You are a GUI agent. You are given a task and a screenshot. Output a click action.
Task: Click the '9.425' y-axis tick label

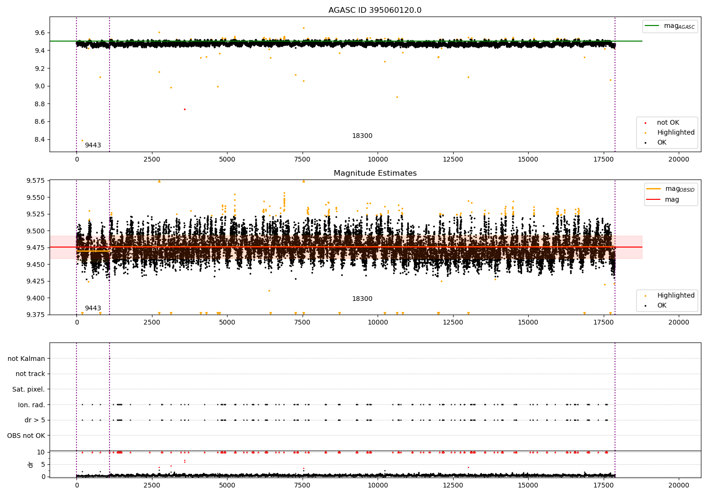[36, 281]
